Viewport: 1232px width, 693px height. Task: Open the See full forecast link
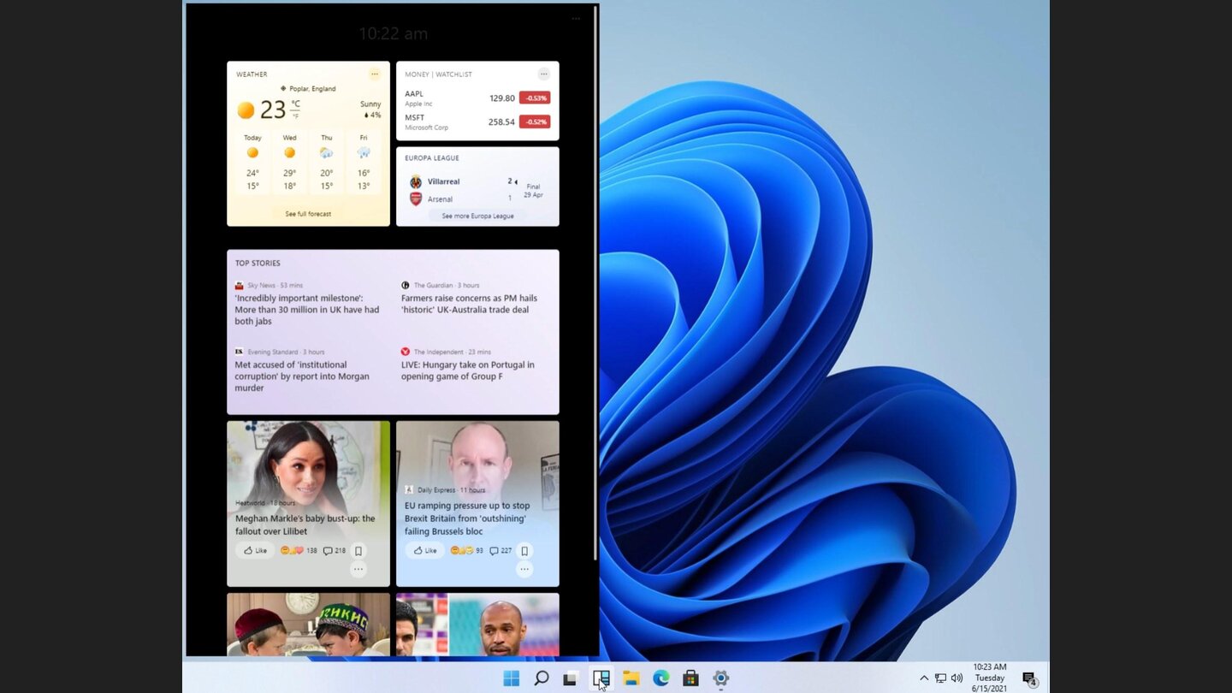pyautogui.click(x=307, y=213)
